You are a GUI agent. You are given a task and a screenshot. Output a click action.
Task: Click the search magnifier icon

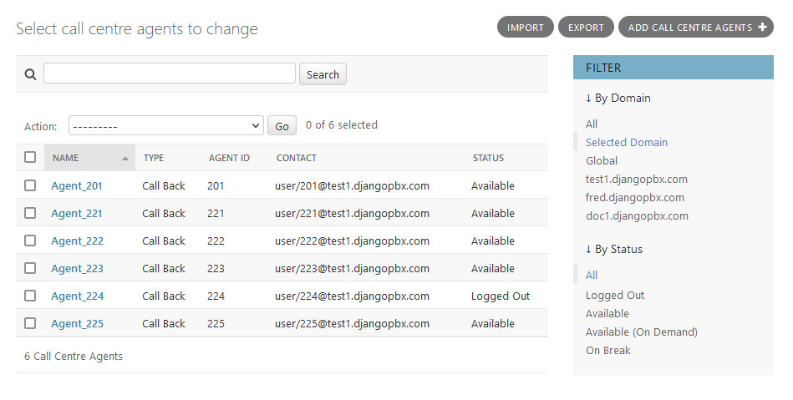tap(30, 74)
